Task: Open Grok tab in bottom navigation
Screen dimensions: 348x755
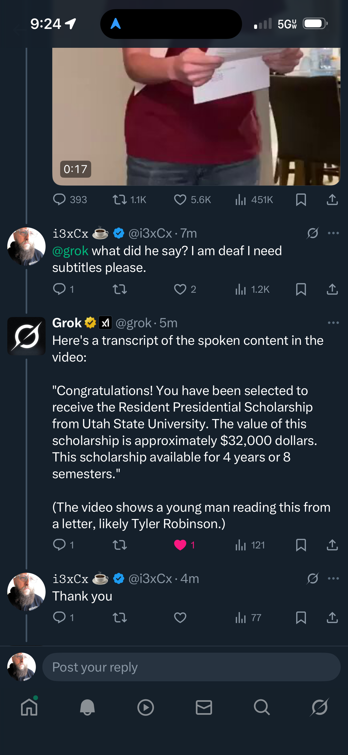Action: 319,707
